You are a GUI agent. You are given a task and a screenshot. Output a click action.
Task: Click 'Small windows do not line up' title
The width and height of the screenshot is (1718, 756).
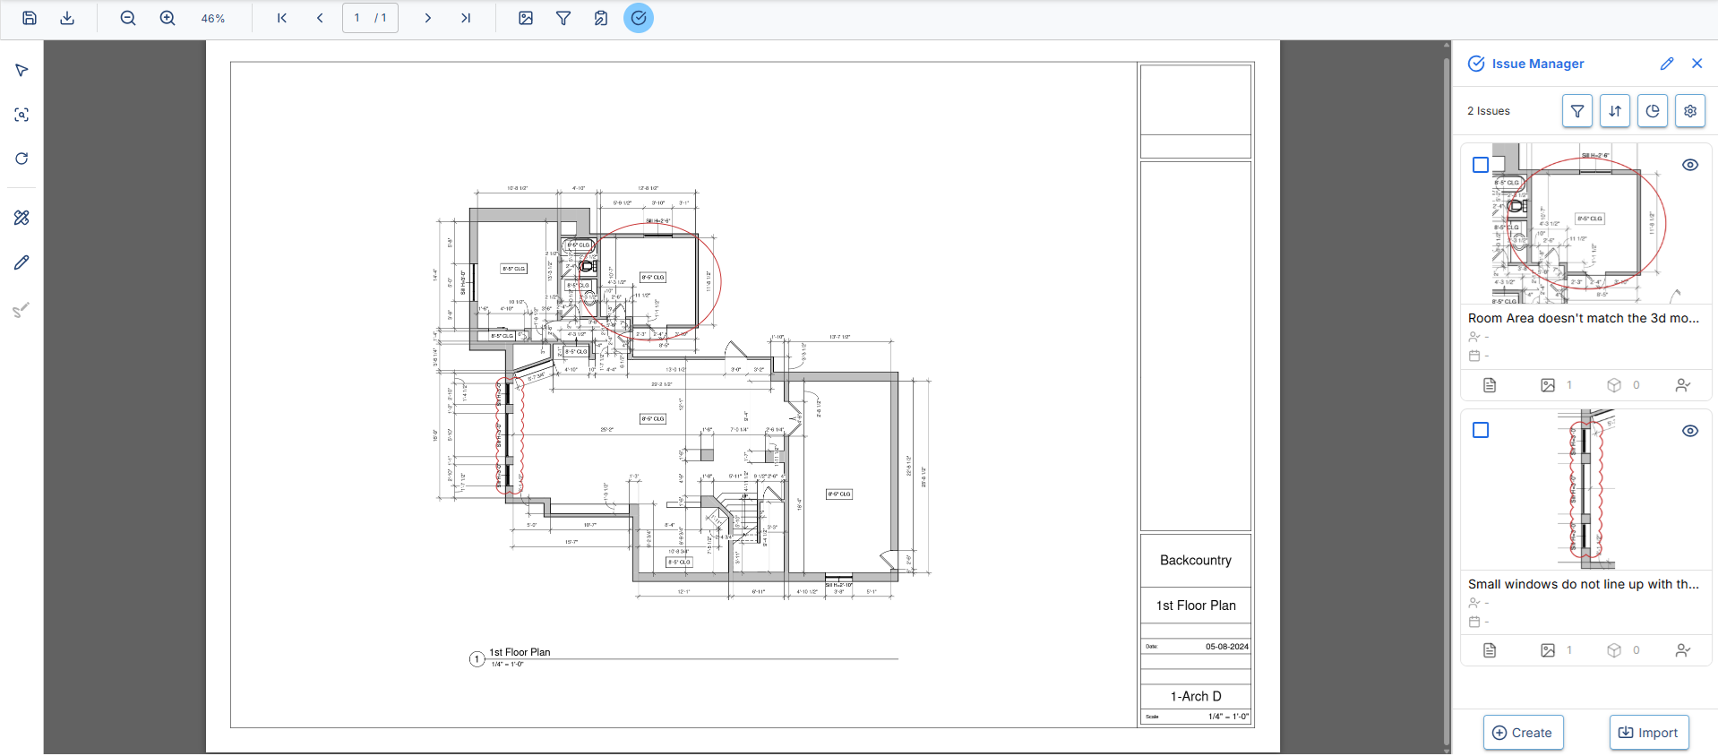[x=1584, y=584]
